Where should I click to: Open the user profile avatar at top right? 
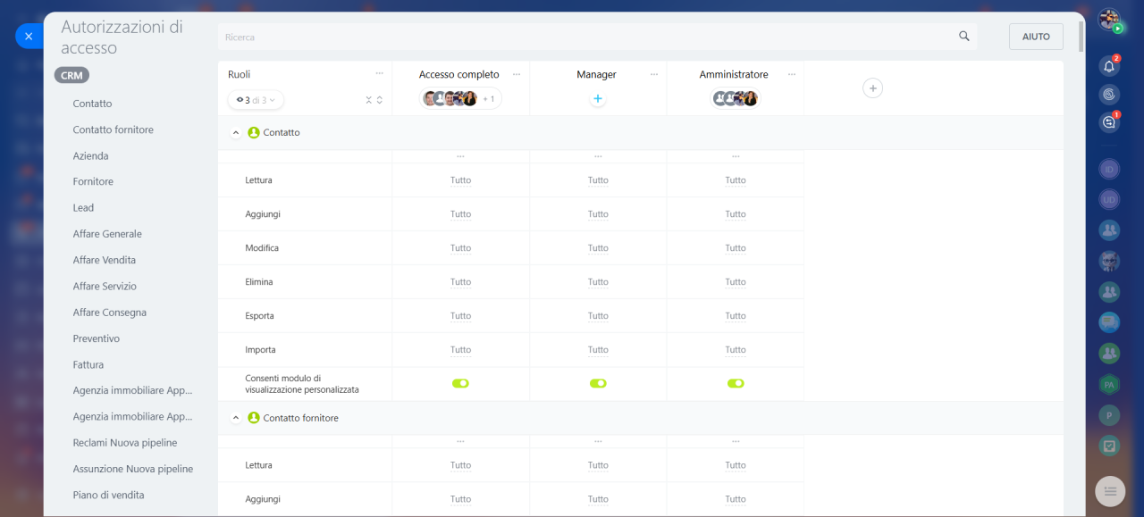click(1109, 20)
